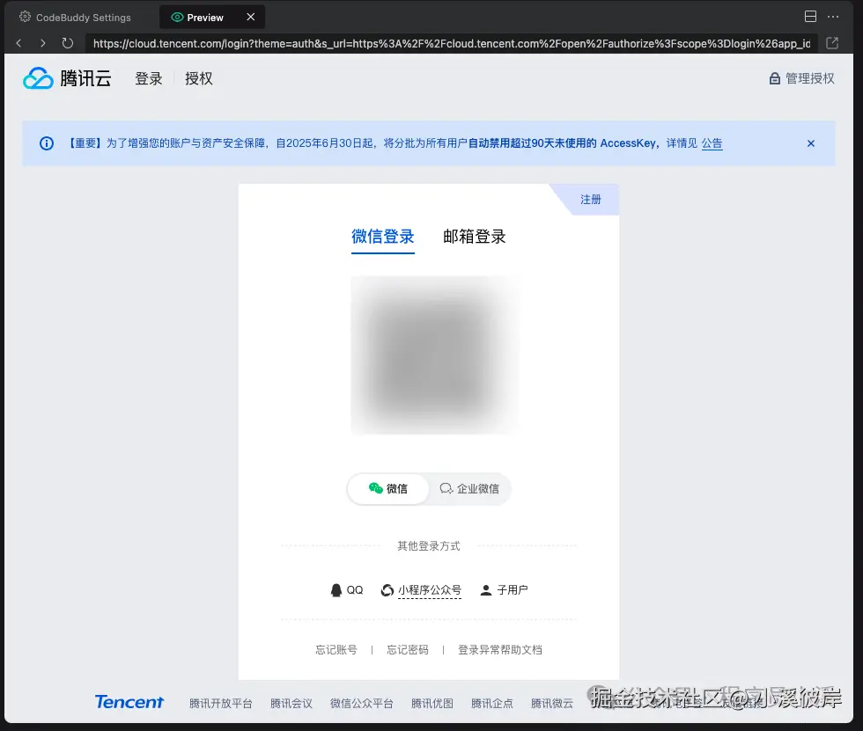Click the Tencent footer logo

tap(129, 702)
